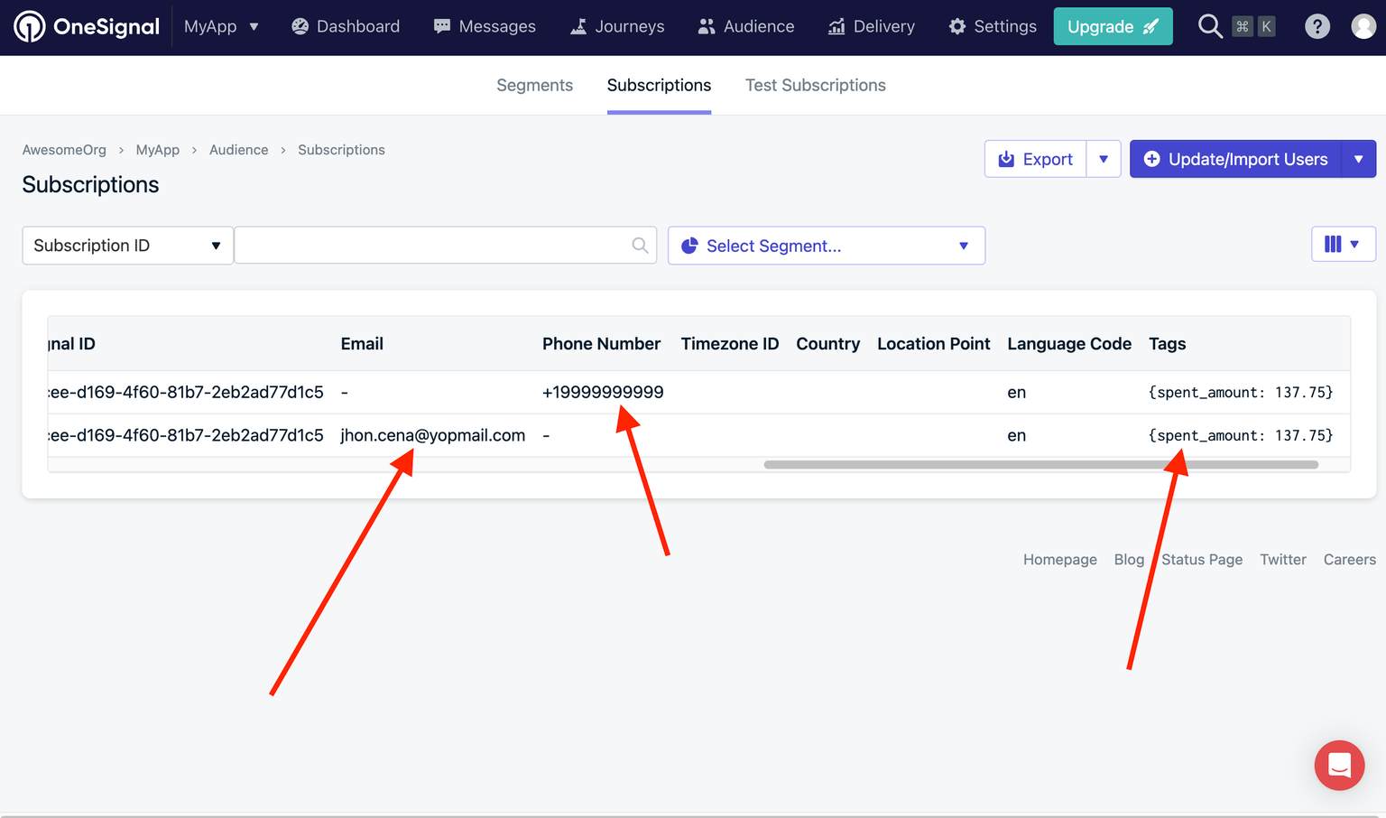Click the command key shortcut badge

click(1243, 26)
